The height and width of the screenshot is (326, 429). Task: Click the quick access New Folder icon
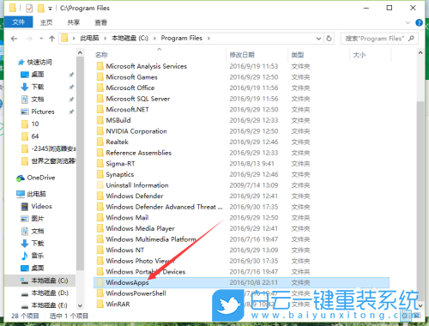coord(41,9)
